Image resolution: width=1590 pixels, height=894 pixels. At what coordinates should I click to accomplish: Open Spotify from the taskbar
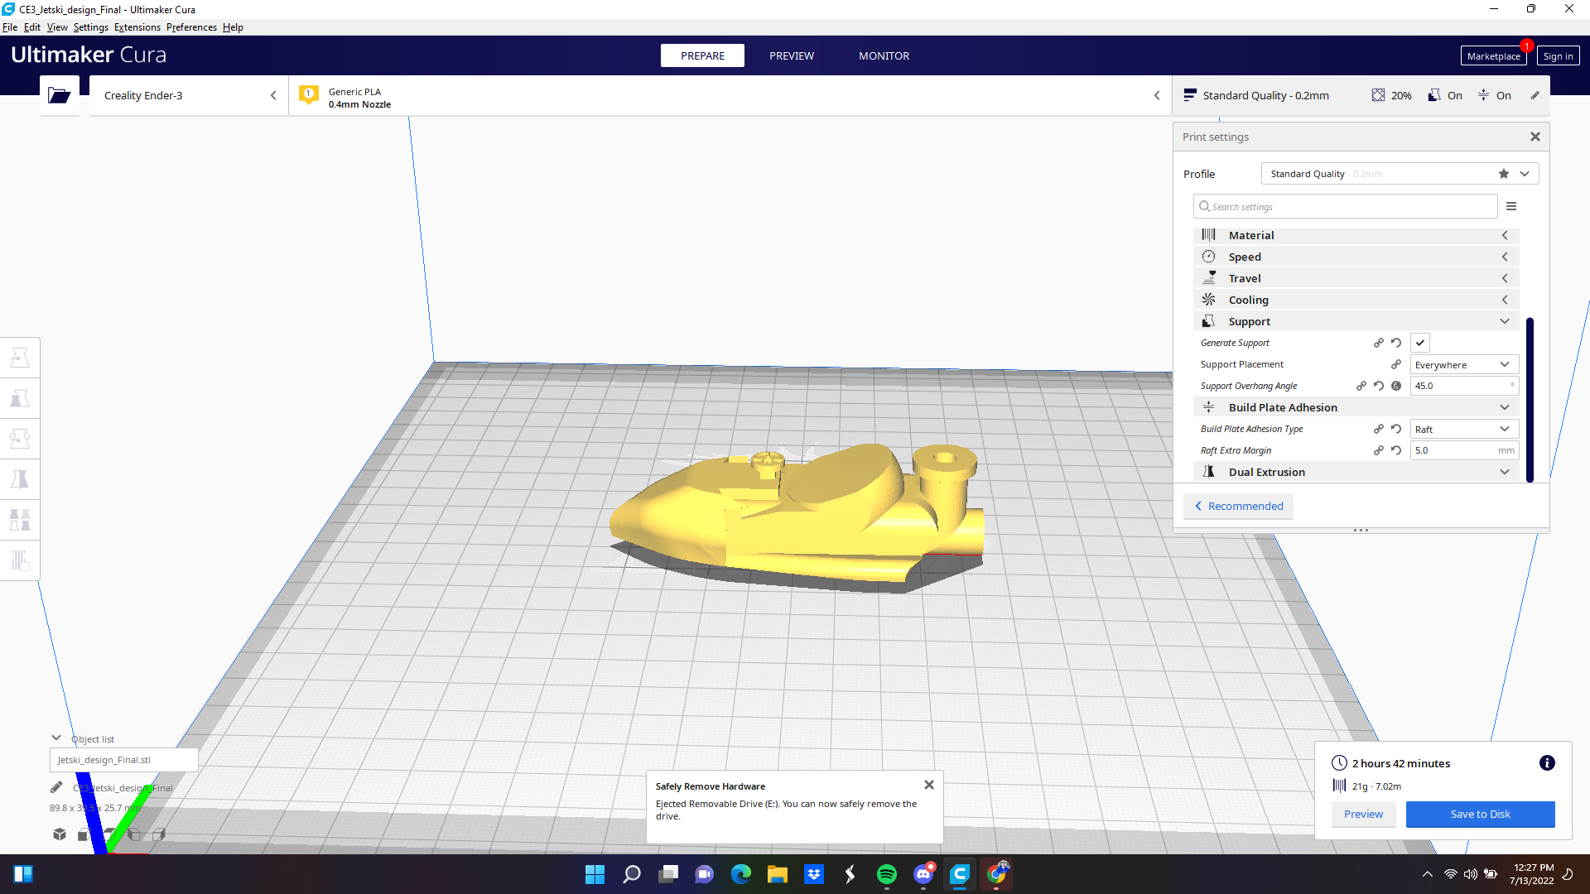point(886,874)
